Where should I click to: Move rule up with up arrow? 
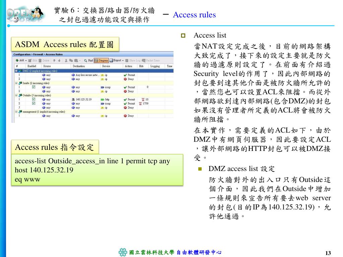coord(54,61)
